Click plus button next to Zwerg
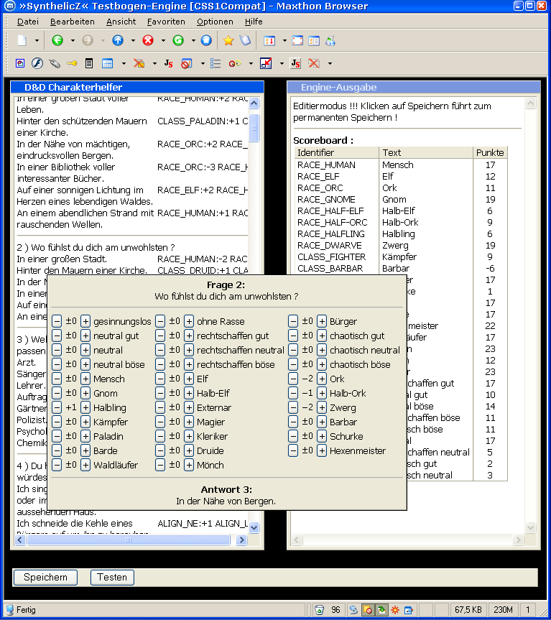The image size is (551, 620). point(322,407)
